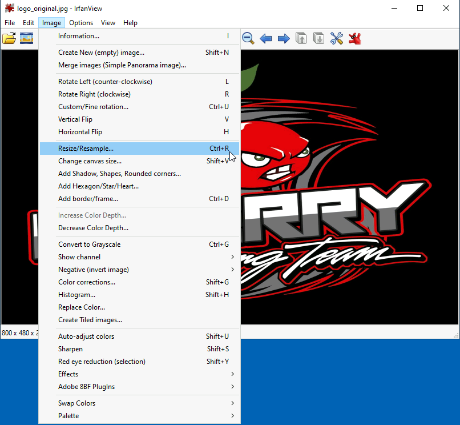460x425 pixels.
Task: Close the open Image menu
Action: coord(51,23)
